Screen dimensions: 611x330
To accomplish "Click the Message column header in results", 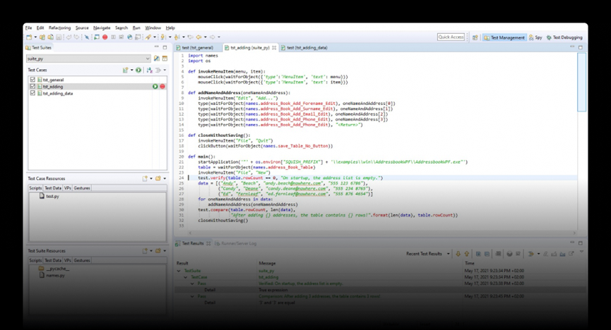I will coord(267,264).
